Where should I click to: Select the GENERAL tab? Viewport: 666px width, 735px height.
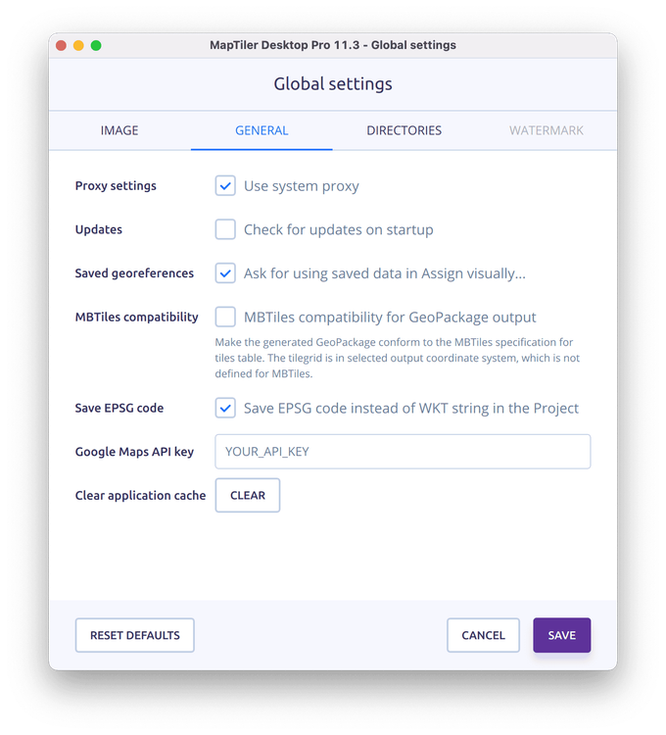[x=262, y=130]
